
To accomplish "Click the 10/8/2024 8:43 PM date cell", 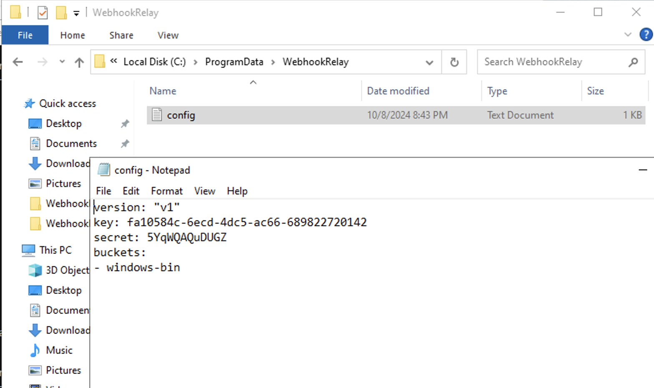I will tap(407, 115).
